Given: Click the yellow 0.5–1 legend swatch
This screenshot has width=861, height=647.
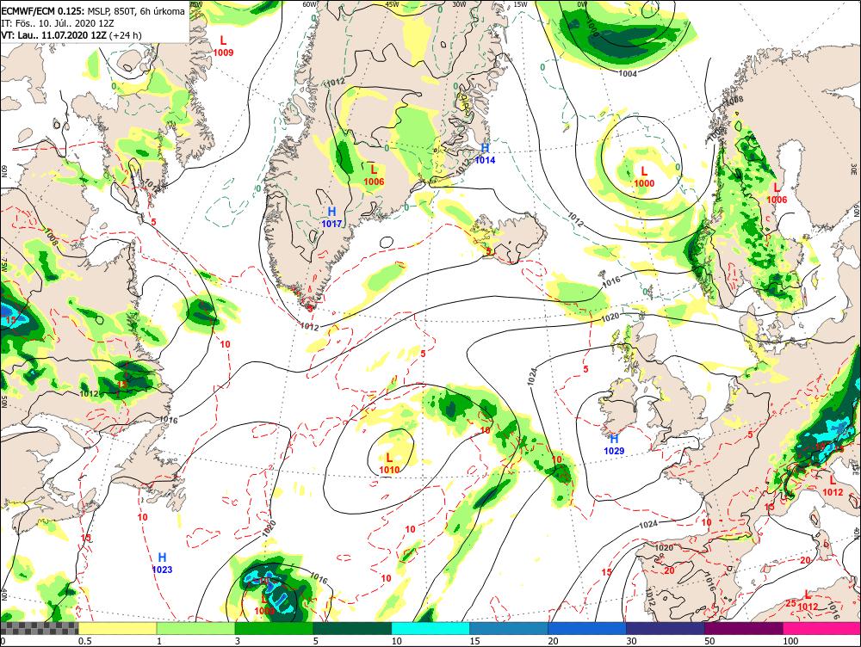Looking at the screenshot, I should (x=118, y=628).
